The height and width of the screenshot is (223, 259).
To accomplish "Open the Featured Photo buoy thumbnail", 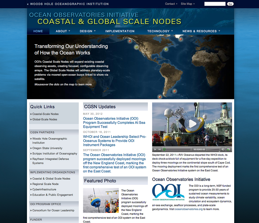I will [101, 200].
